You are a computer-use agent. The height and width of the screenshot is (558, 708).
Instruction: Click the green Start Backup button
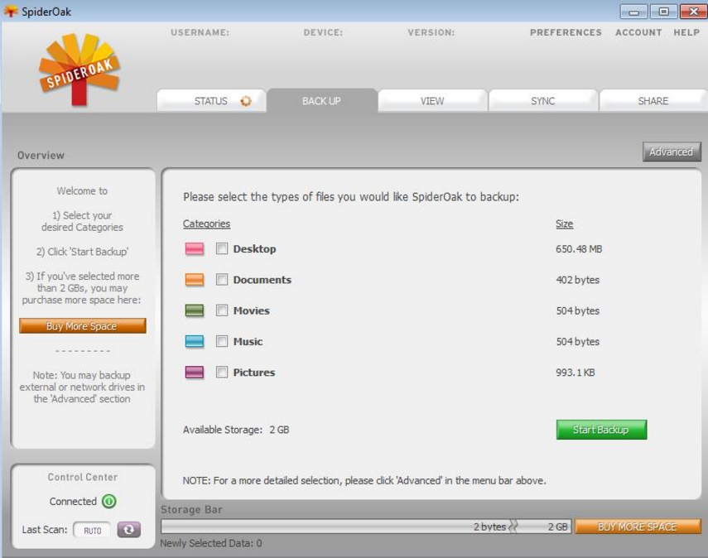[x=601, y=430]
